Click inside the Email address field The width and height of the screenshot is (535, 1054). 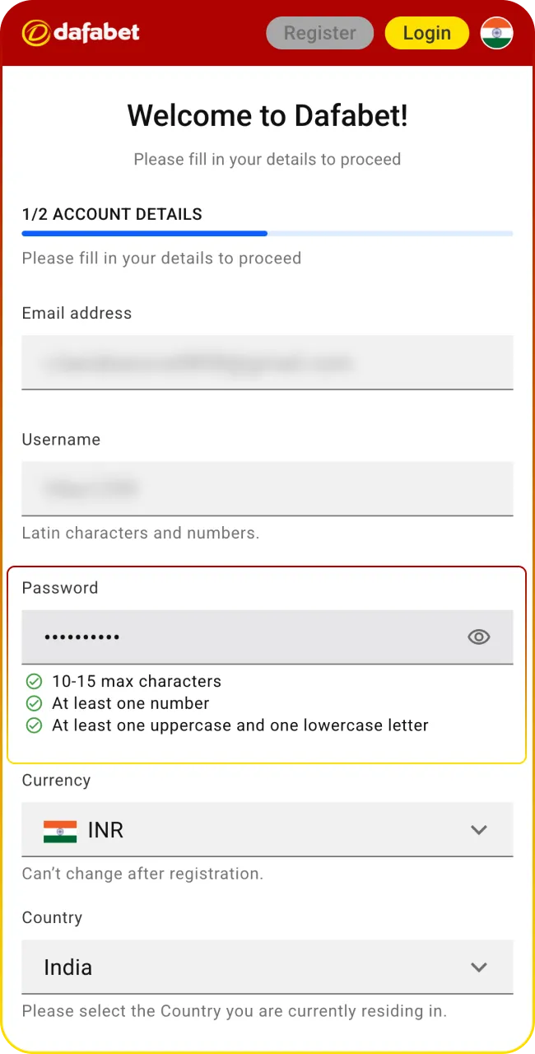(x=267, y=362)
